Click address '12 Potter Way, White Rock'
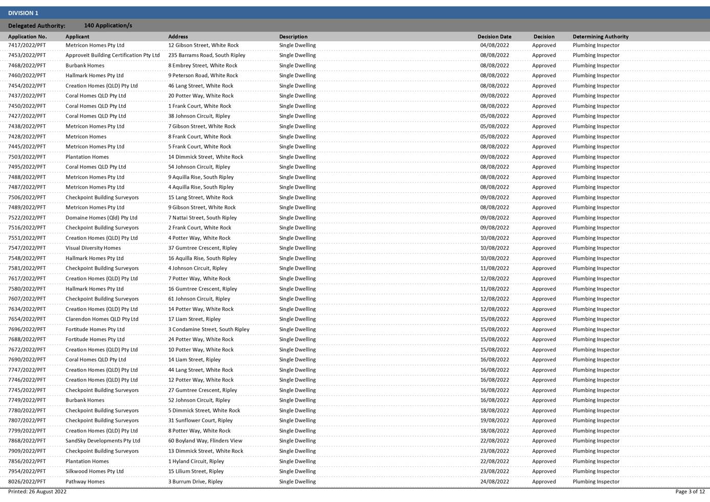 pos(201,380)
